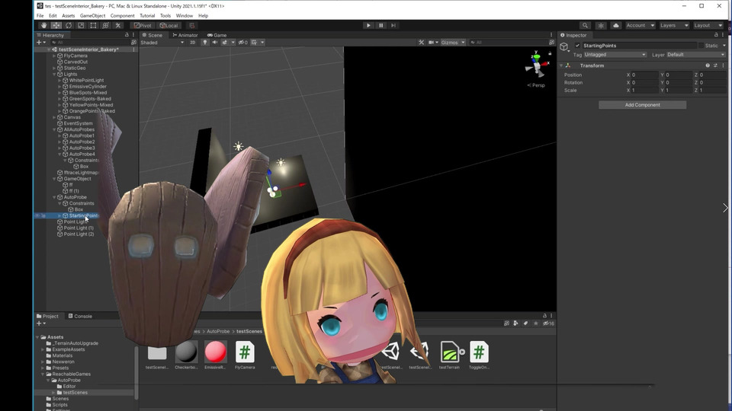Open scene camera settings icon
The image size is (732, 411).
432,42
